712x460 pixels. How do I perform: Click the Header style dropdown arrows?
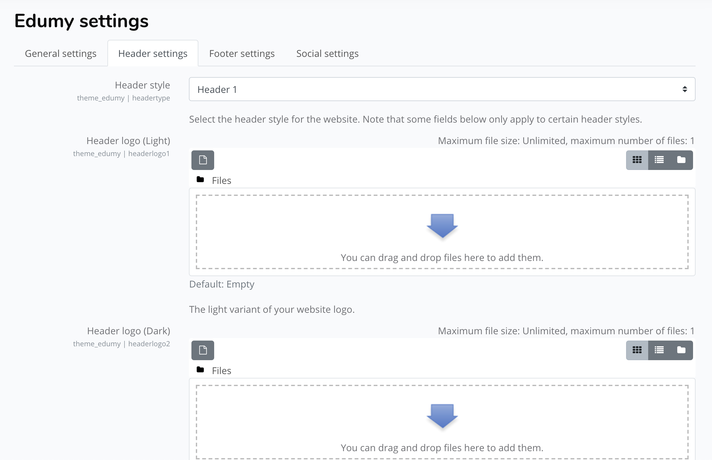pyautogui.click(x=685, y=89)
